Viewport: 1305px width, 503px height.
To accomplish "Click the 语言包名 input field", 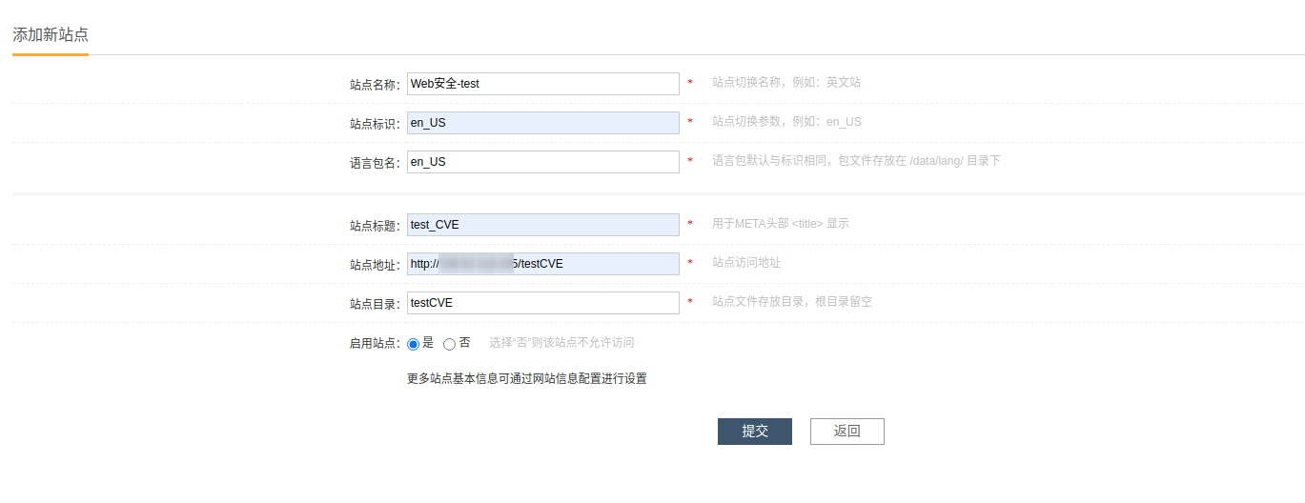I will pos(542,162).
